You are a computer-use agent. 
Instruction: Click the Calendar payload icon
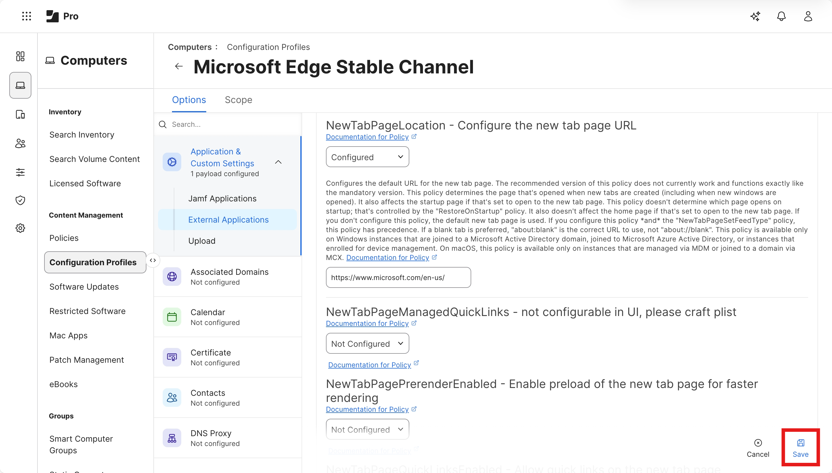point(172,317)
